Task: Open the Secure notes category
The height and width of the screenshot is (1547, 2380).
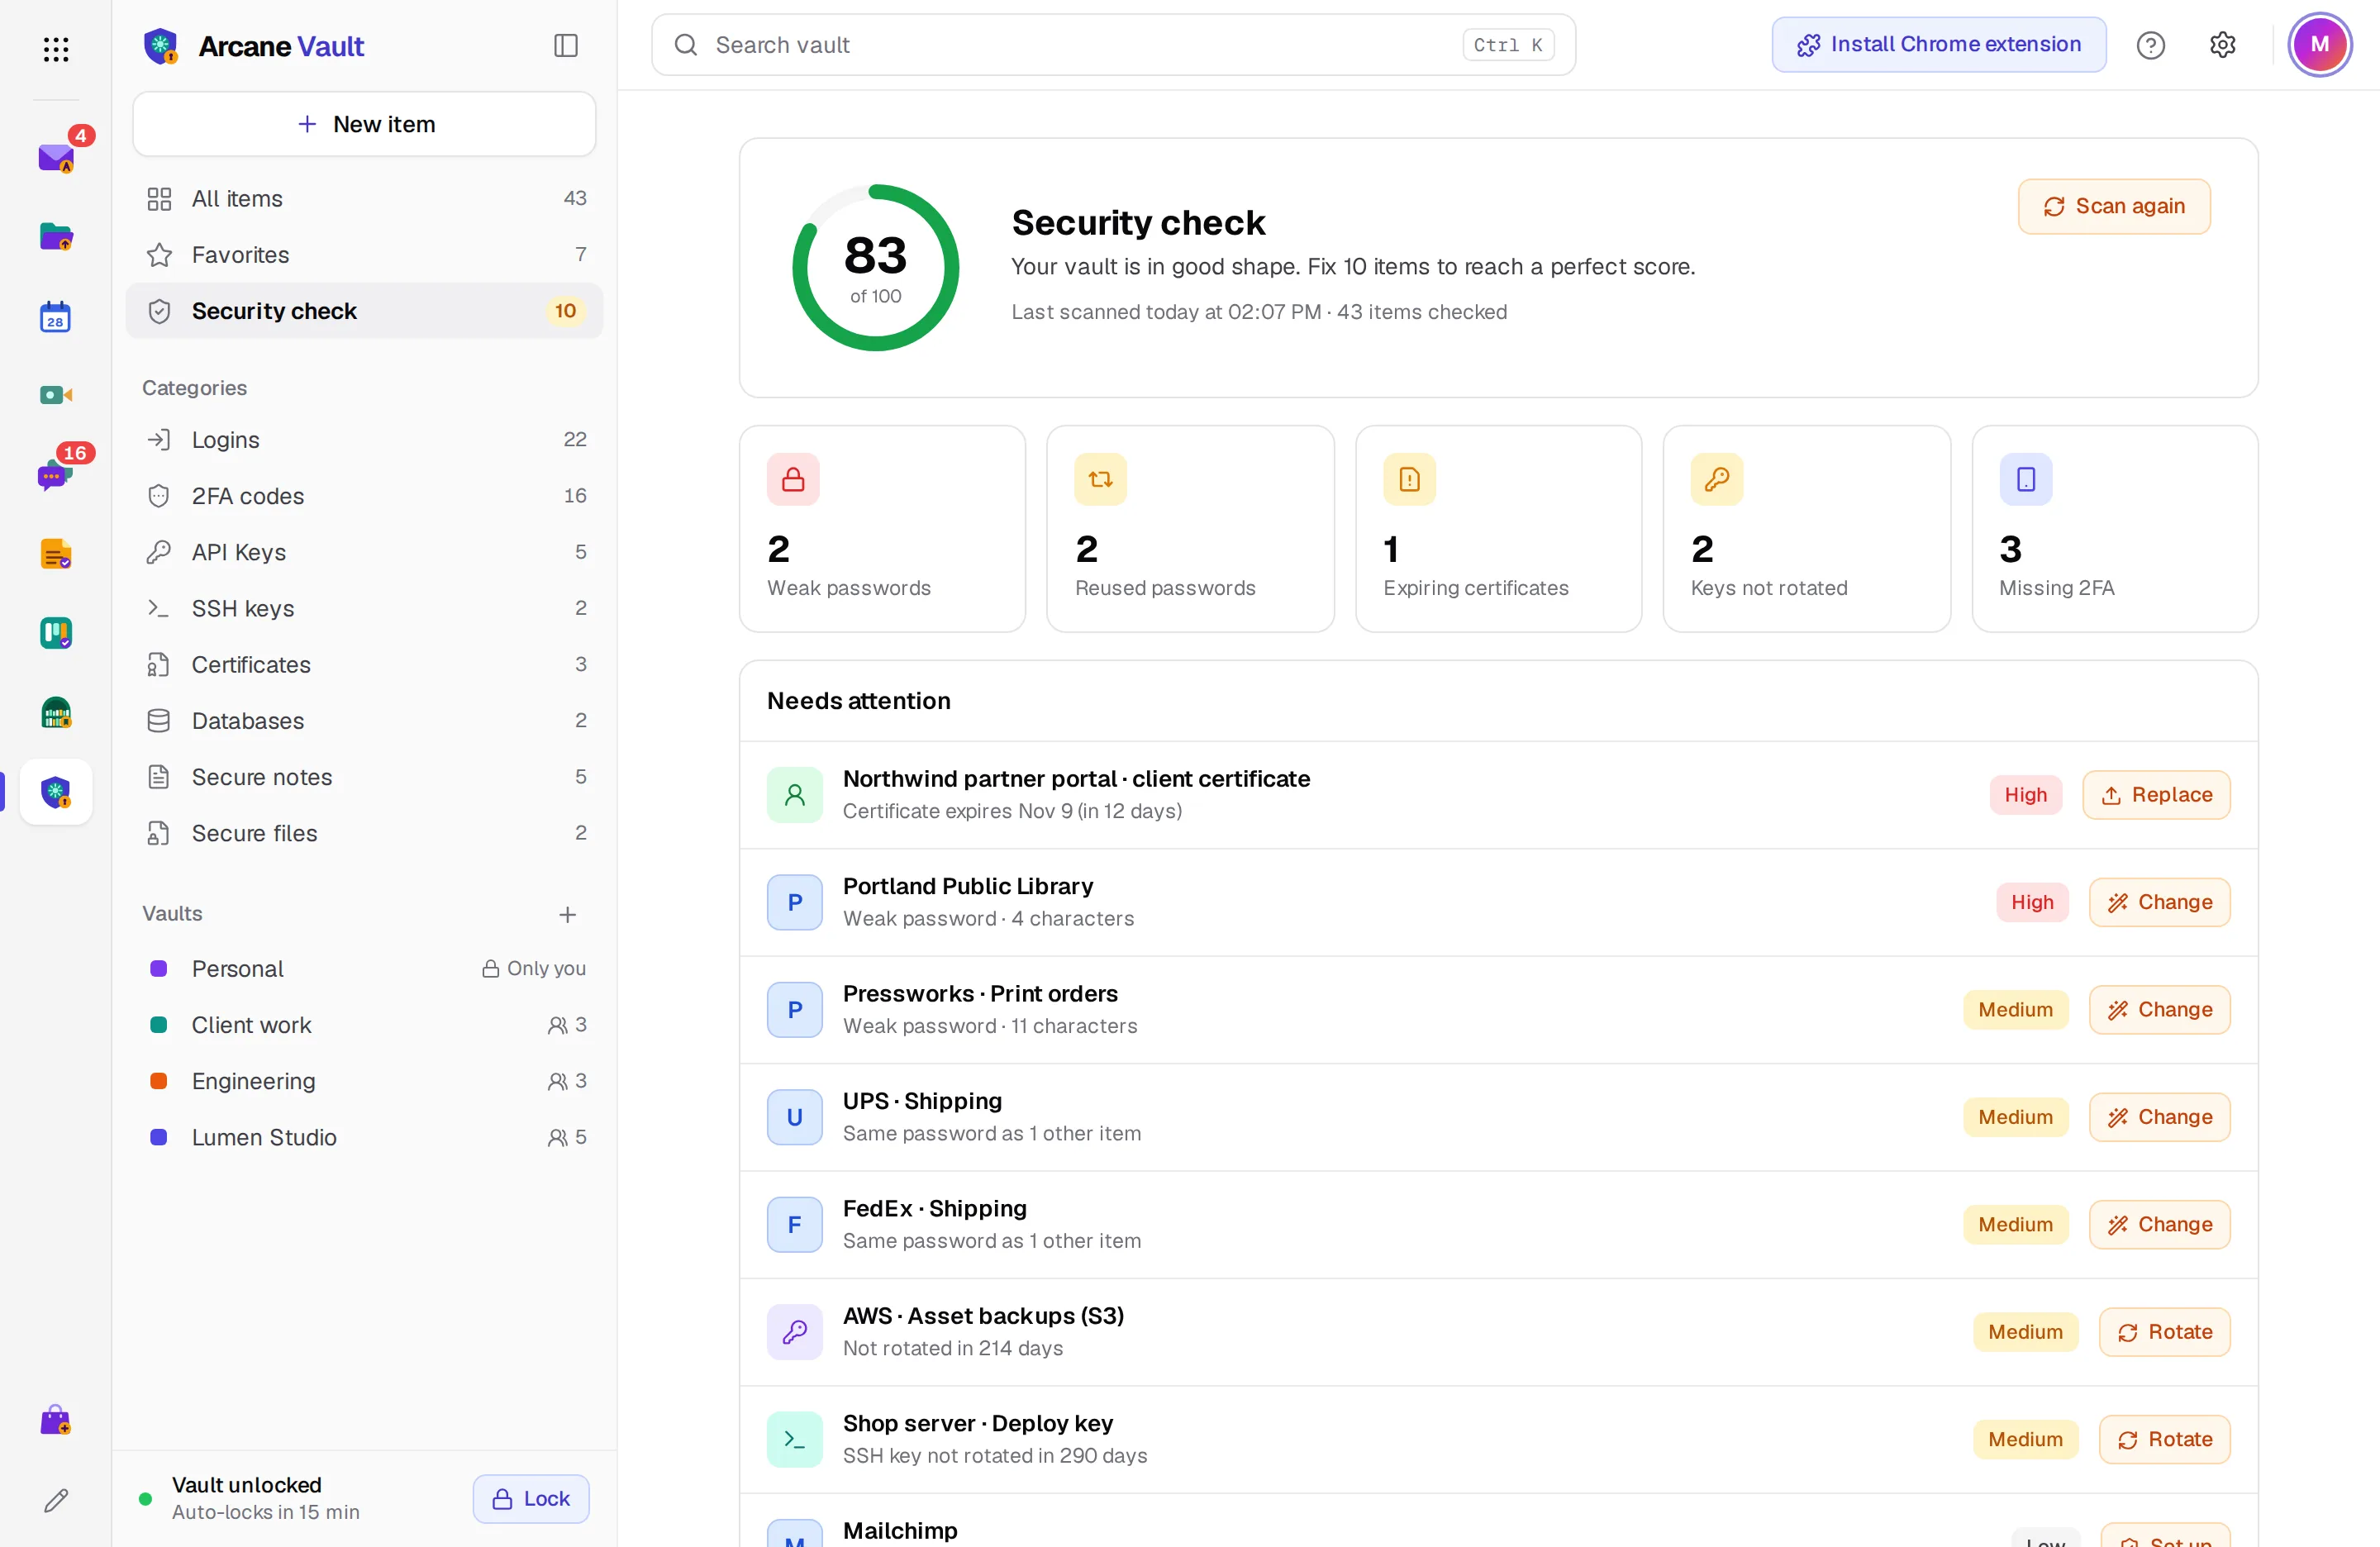Action: pos(365,777)
